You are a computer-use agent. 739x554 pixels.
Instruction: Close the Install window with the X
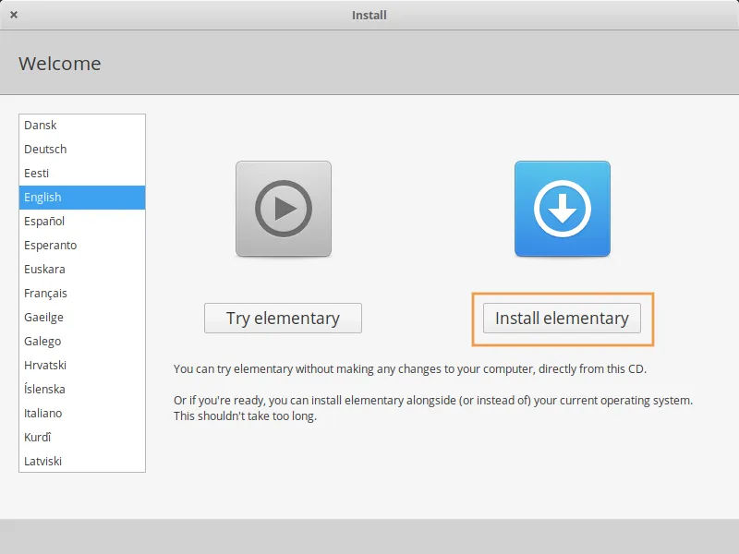[14, 15]
